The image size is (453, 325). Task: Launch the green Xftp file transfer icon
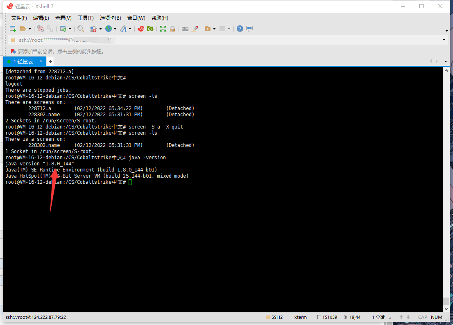click(x=150, y=29)
